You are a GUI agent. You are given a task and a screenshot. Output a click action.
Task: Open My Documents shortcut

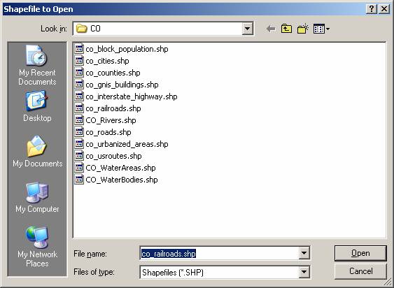(37, 152)
